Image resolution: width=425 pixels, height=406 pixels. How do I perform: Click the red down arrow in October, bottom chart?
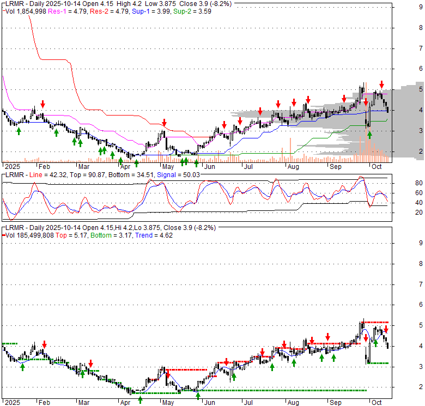386,330
